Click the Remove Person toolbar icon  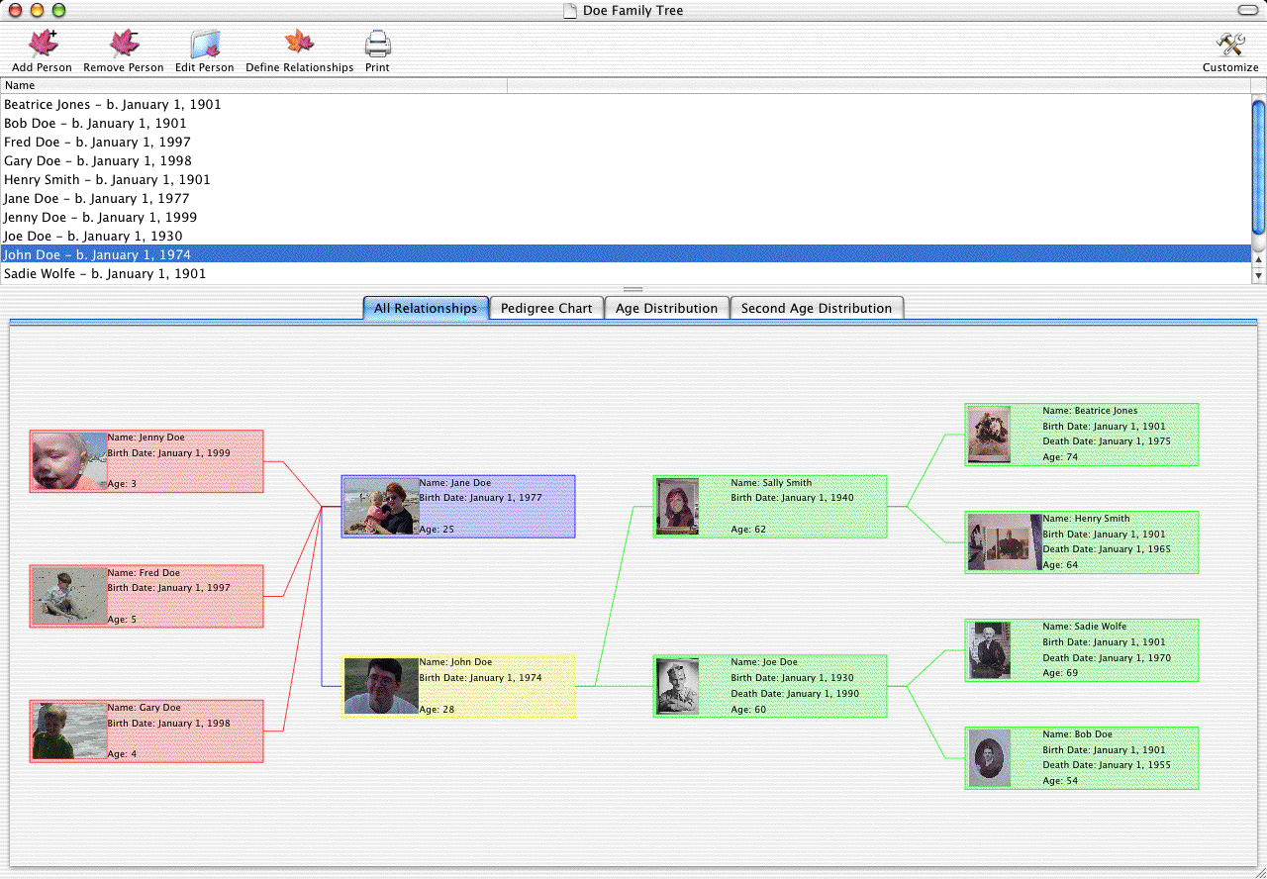coord(124,45)
